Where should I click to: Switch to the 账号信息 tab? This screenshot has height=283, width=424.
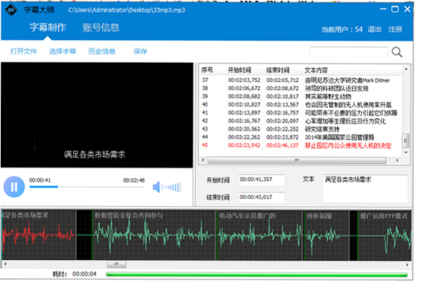coord(101,28)
